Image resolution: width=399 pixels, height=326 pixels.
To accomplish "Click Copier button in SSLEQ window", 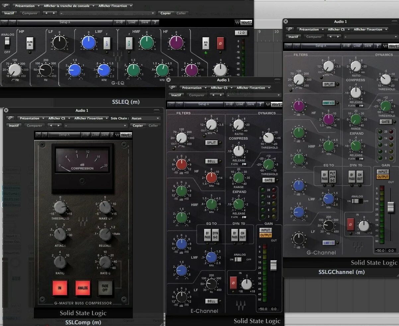I will pyautogui.click(x=165, y=13).
